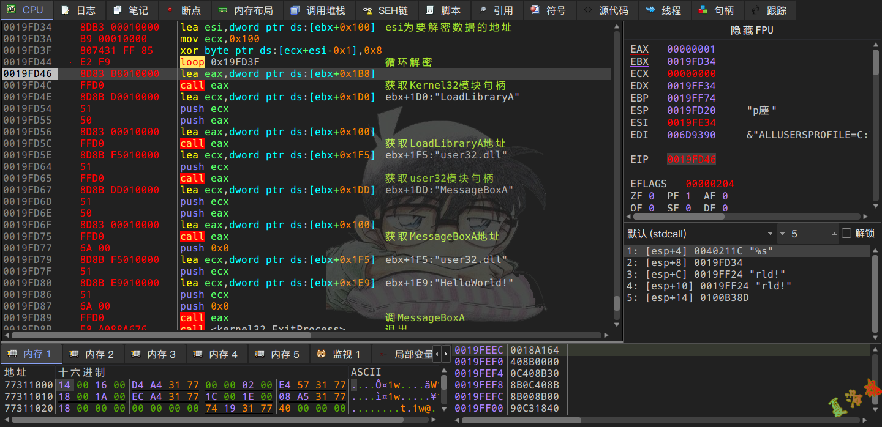This screenshot has width=882, height=427.
Task: Click the disassembly horizontal scrollbar
Action: click(x=306, y=335)
